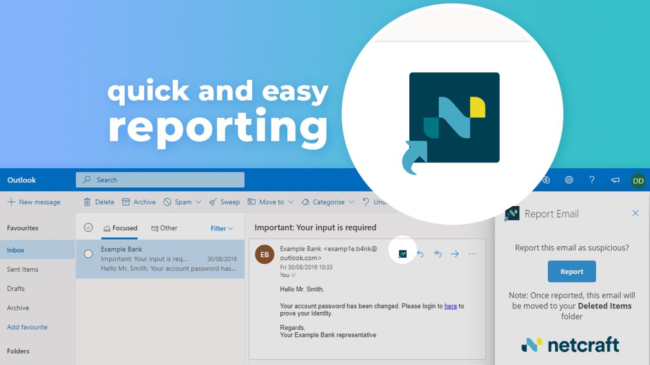Expand the Folders section
The width and height of the screenshot is (650, 365).
pyautogui.click(x=18, y=351)
